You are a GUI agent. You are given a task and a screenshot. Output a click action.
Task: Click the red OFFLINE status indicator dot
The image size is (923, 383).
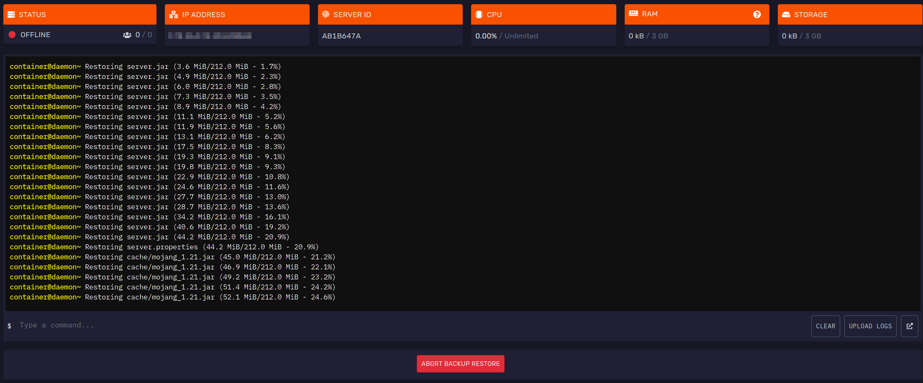click(12, 35)
